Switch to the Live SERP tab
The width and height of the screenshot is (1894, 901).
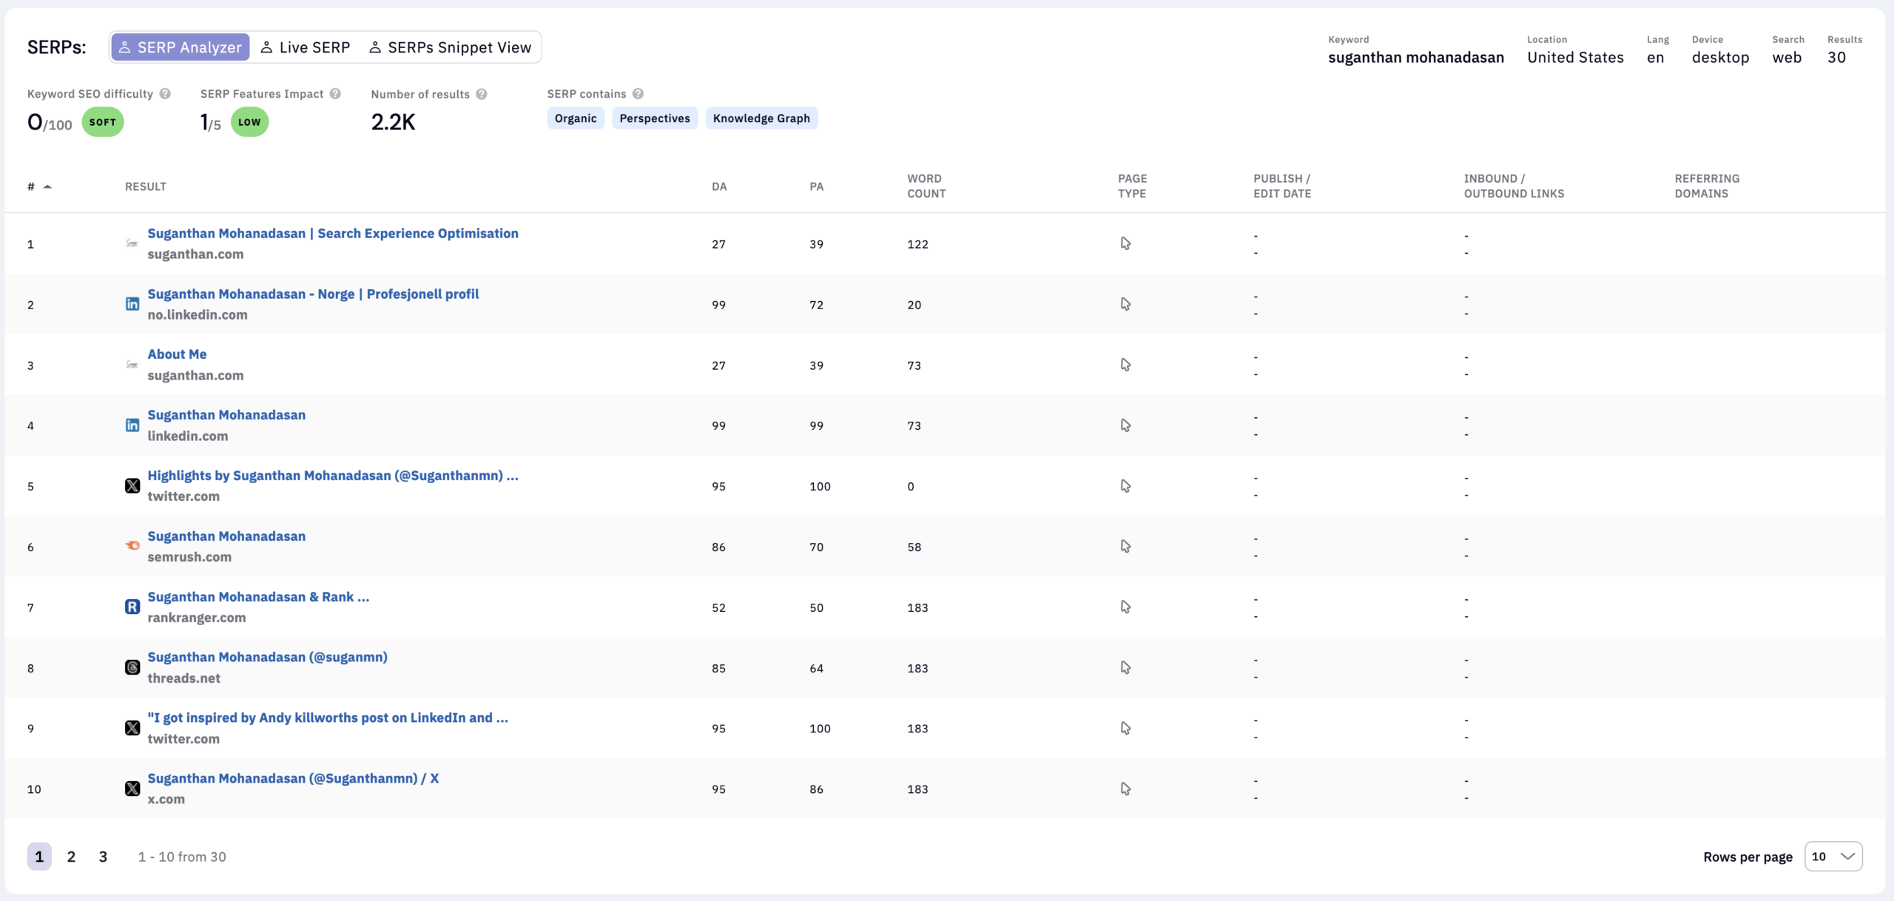click(x=305, y=47)
